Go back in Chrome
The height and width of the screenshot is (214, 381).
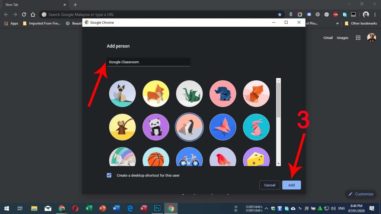(x=6, y=14)
